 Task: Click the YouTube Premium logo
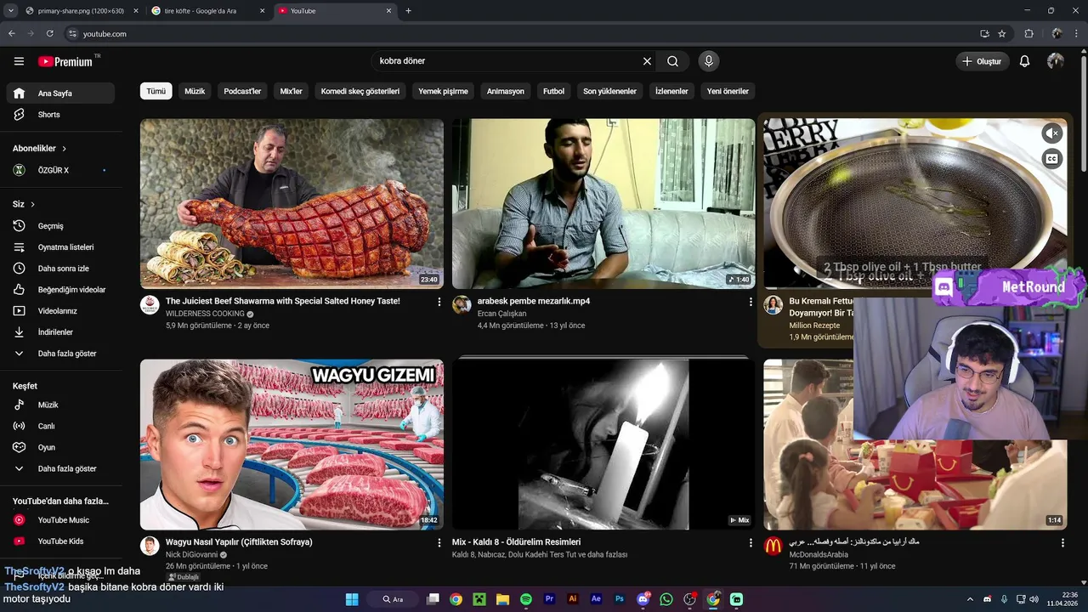[x=65, y=61]
